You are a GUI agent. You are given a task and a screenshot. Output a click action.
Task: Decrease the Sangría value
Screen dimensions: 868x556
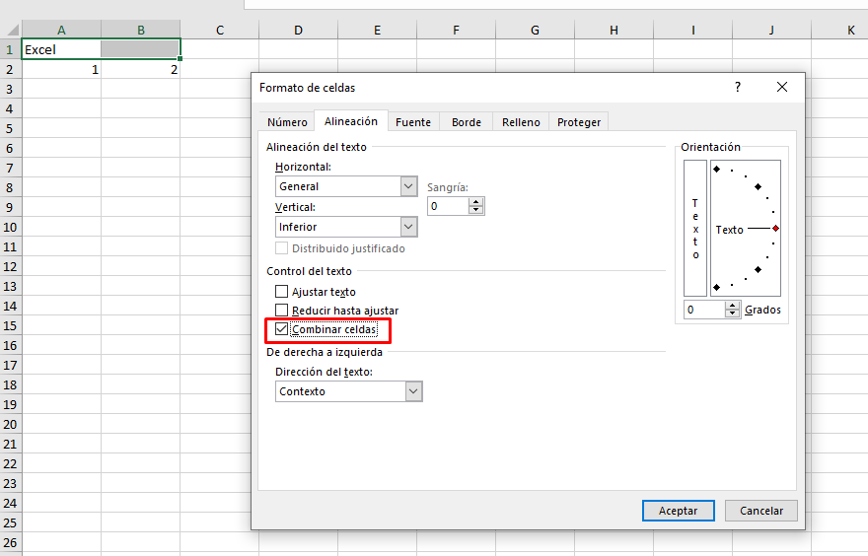pyautogui.click(x=475, y=210)
